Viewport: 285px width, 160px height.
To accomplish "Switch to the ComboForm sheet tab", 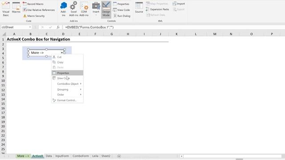I will [x=81, y=156].
